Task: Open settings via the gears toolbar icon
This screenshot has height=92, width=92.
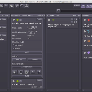Action: click(17, 6)
